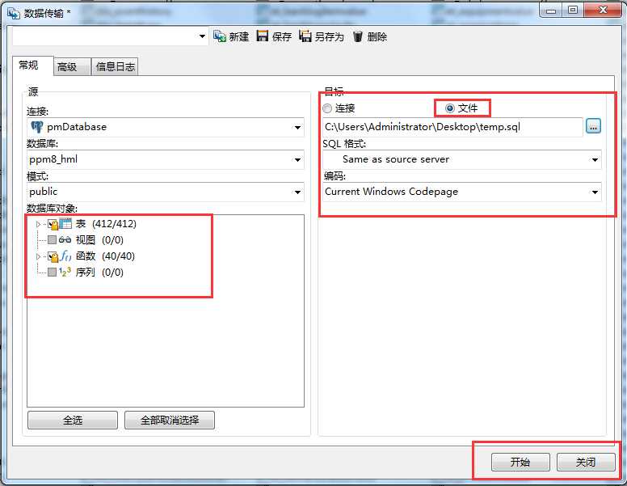Open the 模式 public dropdown
Viewport: 627px width, 486px height.
(297, 192)
